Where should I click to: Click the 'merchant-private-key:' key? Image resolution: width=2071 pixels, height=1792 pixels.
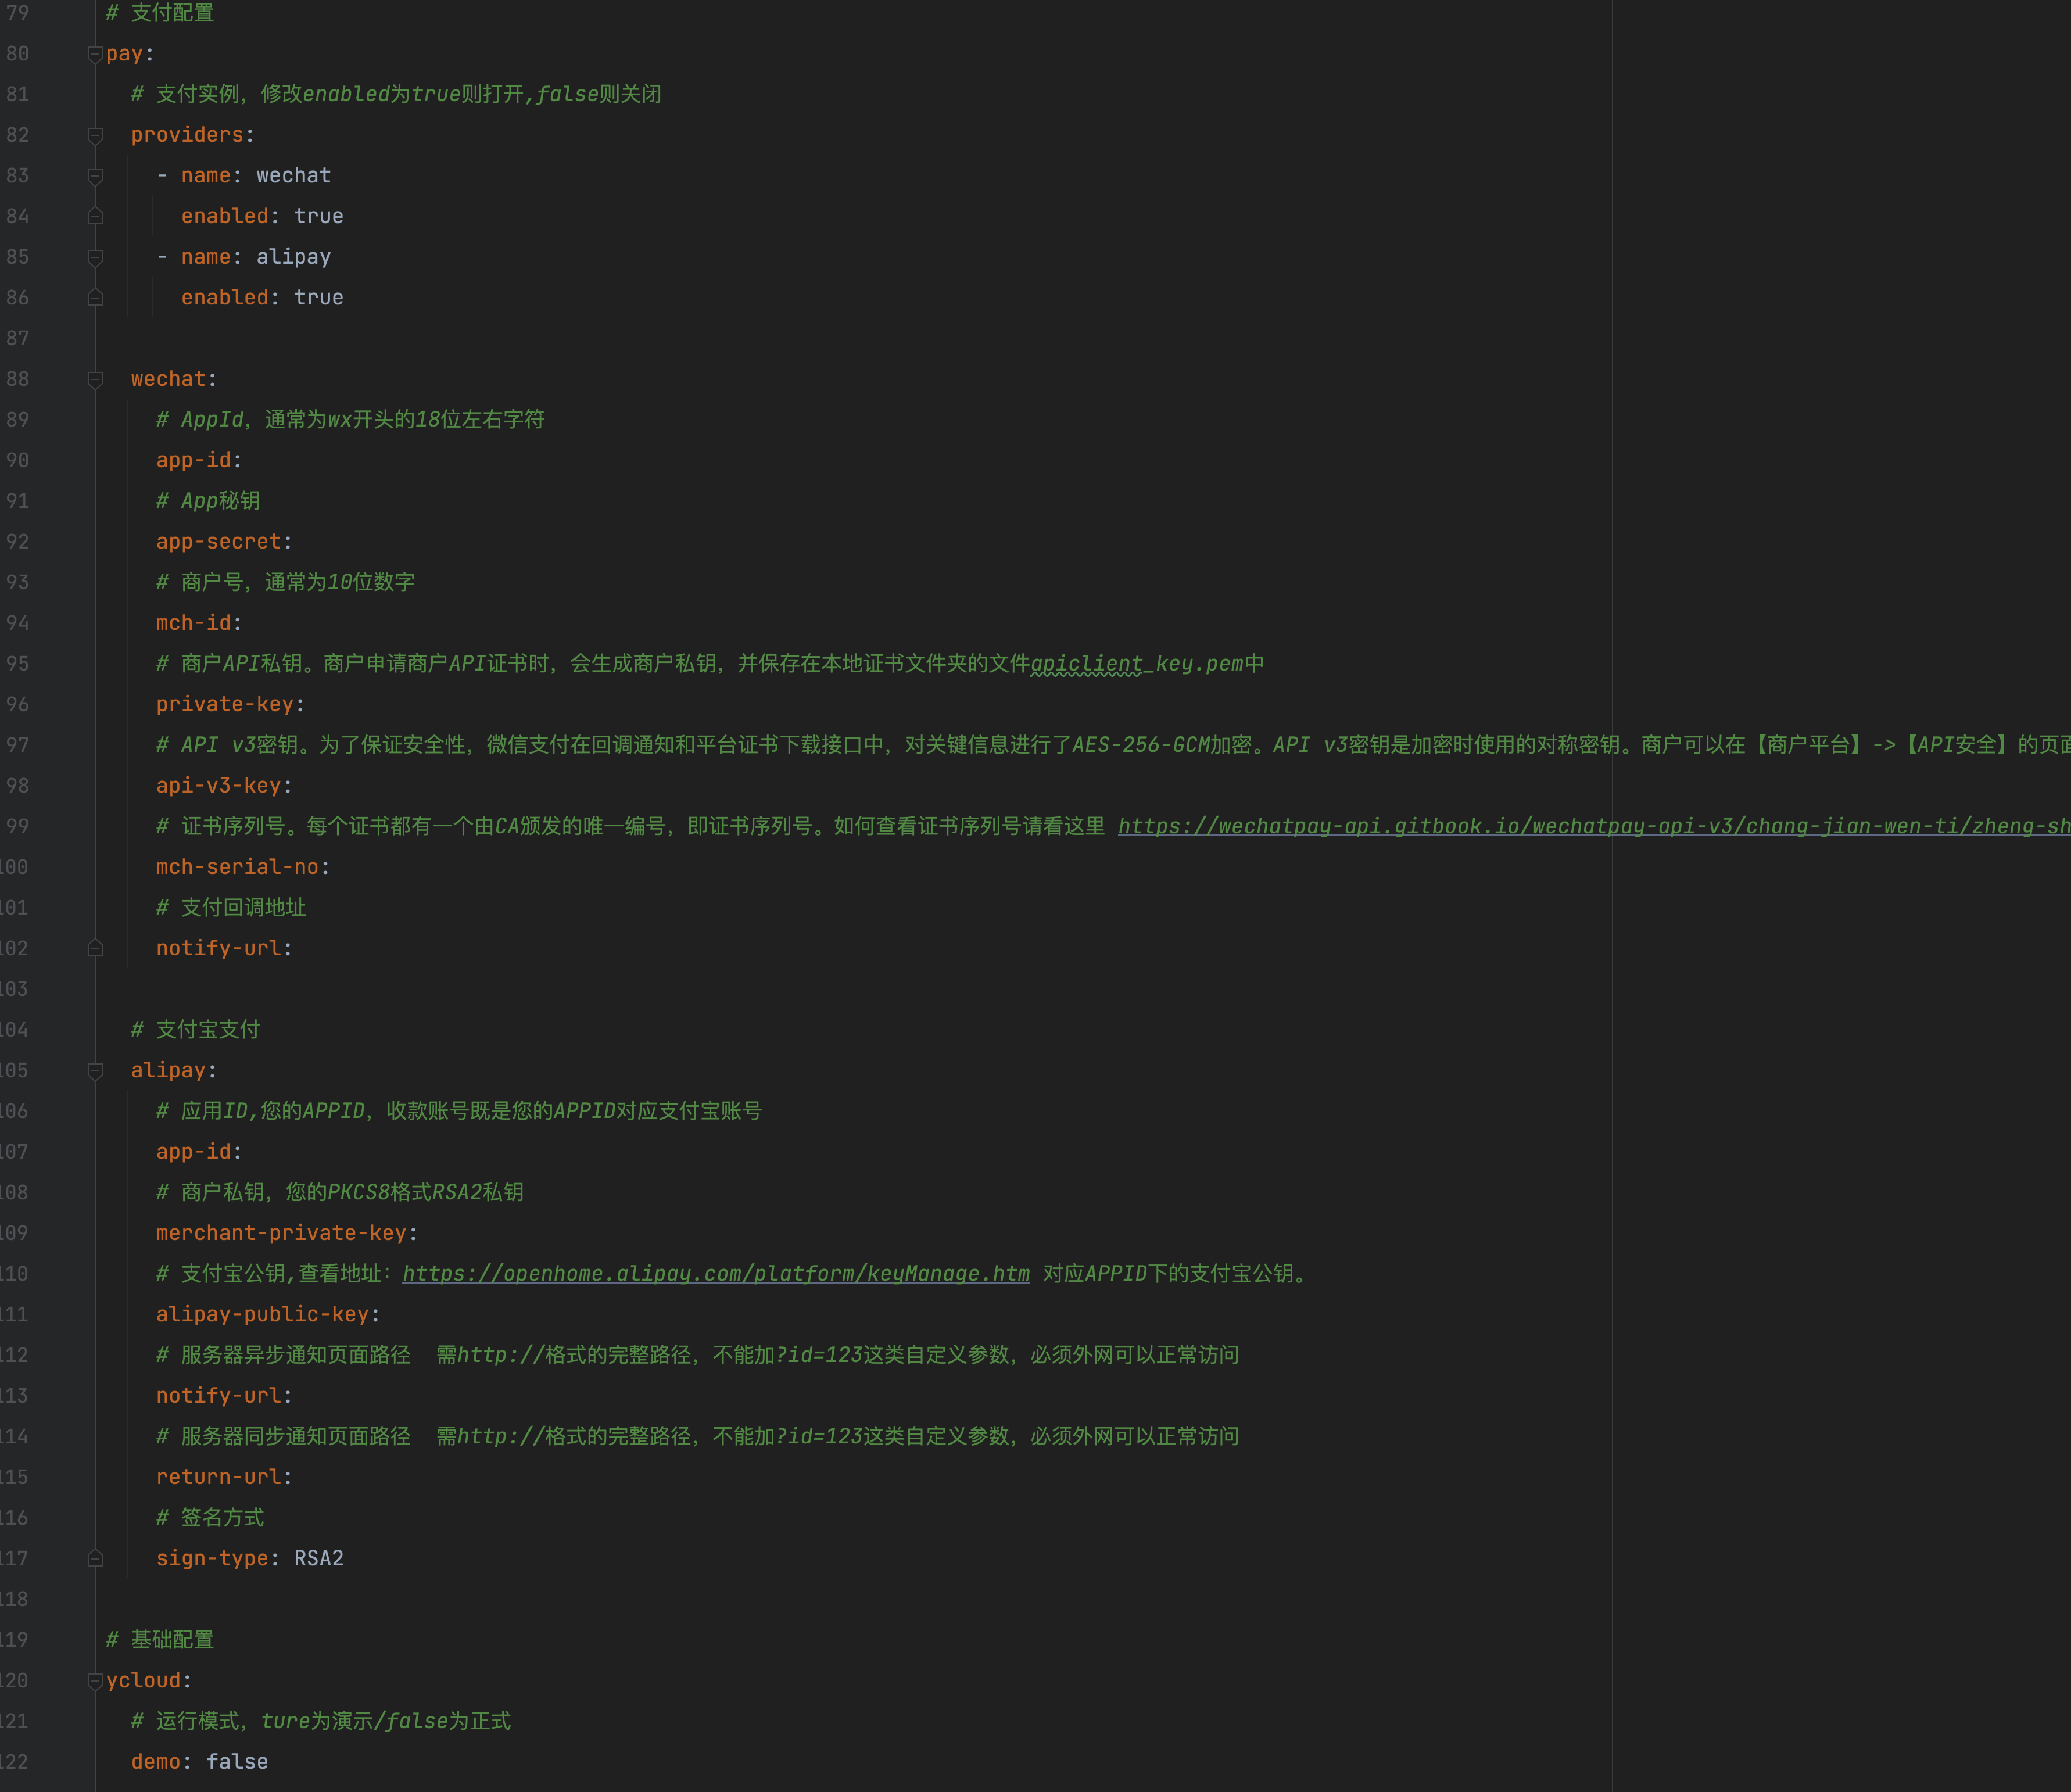tap(287, 1233)
